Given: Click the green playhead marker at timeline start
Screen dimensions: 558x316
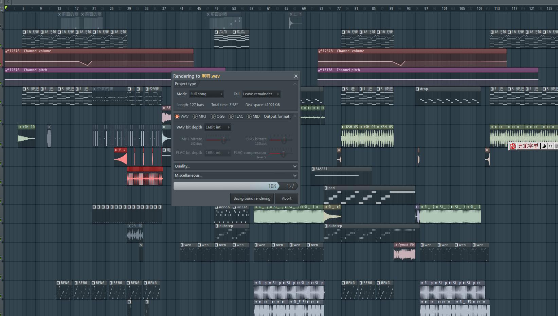Looking at the screenshot, I should click(x=6, y=8).
